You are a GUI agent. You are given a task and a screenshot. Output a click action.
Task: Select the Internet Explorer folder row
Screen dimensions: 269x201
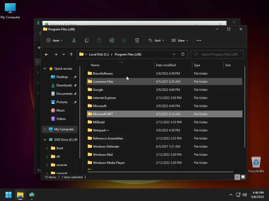164,98
